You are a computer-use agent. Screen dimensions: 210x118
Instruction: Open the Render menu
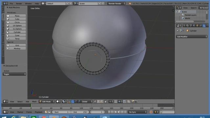tap(19, 4)
